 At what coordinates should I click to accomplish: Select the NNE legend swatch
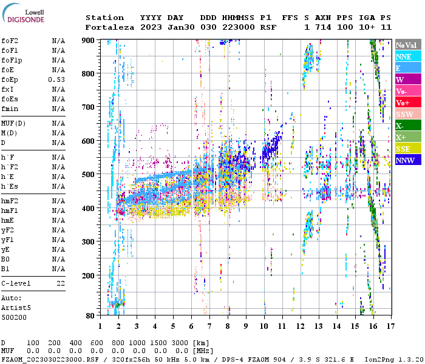pos(408,56)
